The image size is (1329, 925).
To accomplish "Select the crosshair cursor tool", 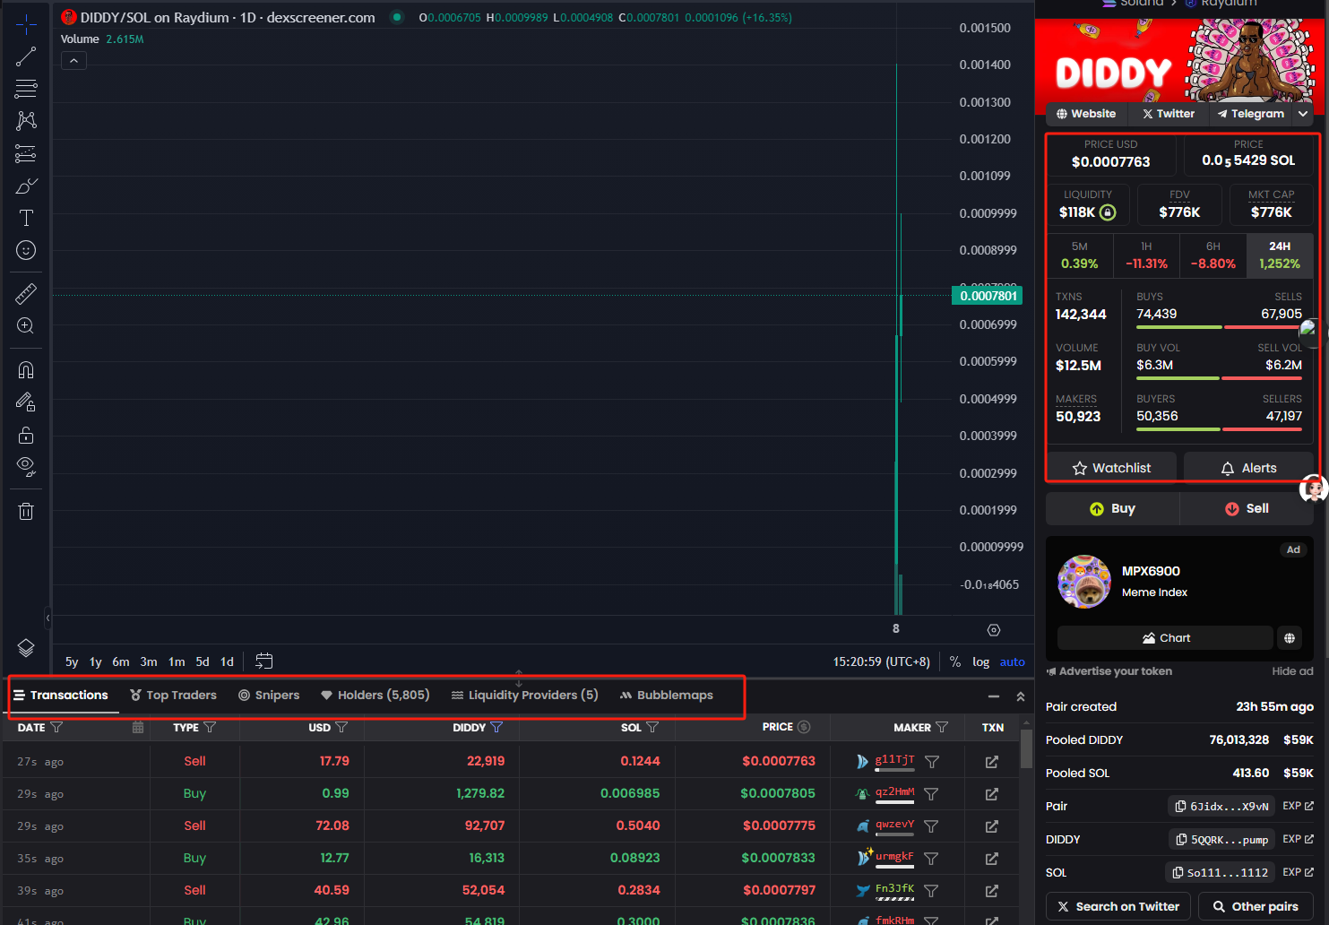I will tap(26, 24).
